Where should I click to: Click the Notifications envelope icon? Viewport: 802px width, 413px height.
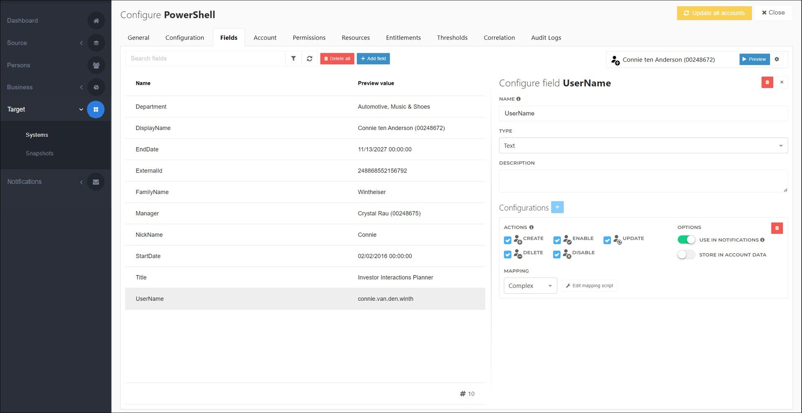(96, 182)
